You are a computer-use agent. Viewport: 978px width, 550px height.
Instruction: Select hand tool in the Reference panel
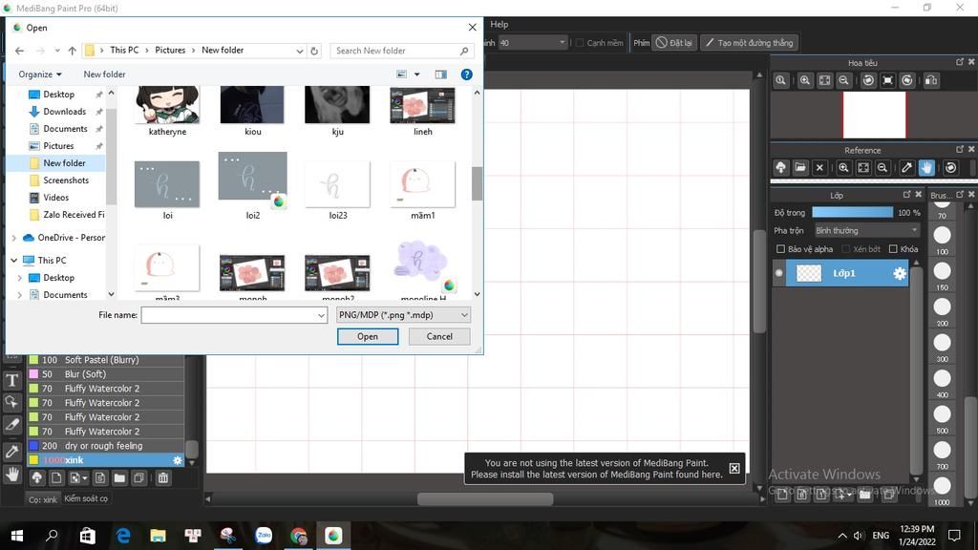(x=926, y=168)
